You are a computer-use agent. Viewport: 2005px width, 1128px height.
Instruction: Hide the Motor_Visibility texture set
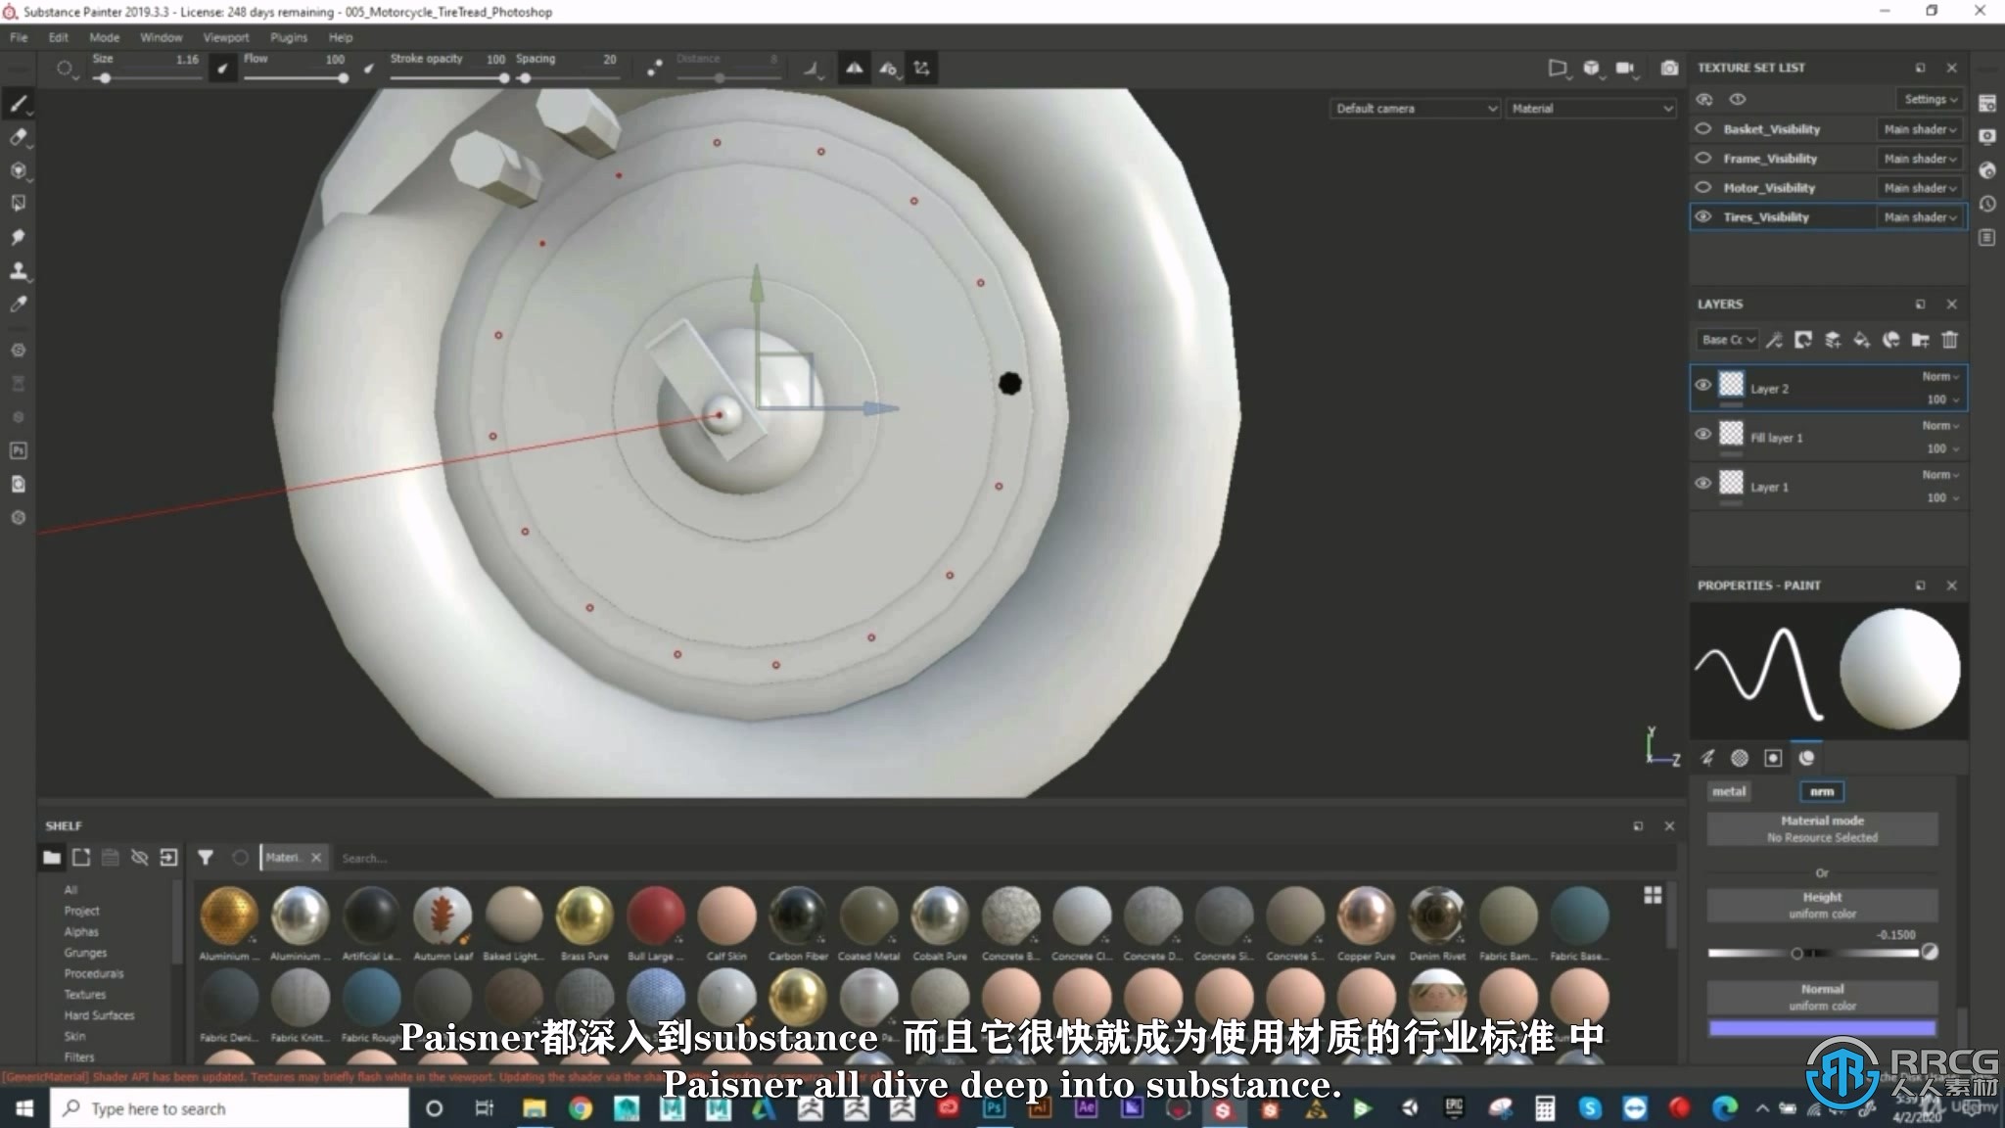(1703, 187)
